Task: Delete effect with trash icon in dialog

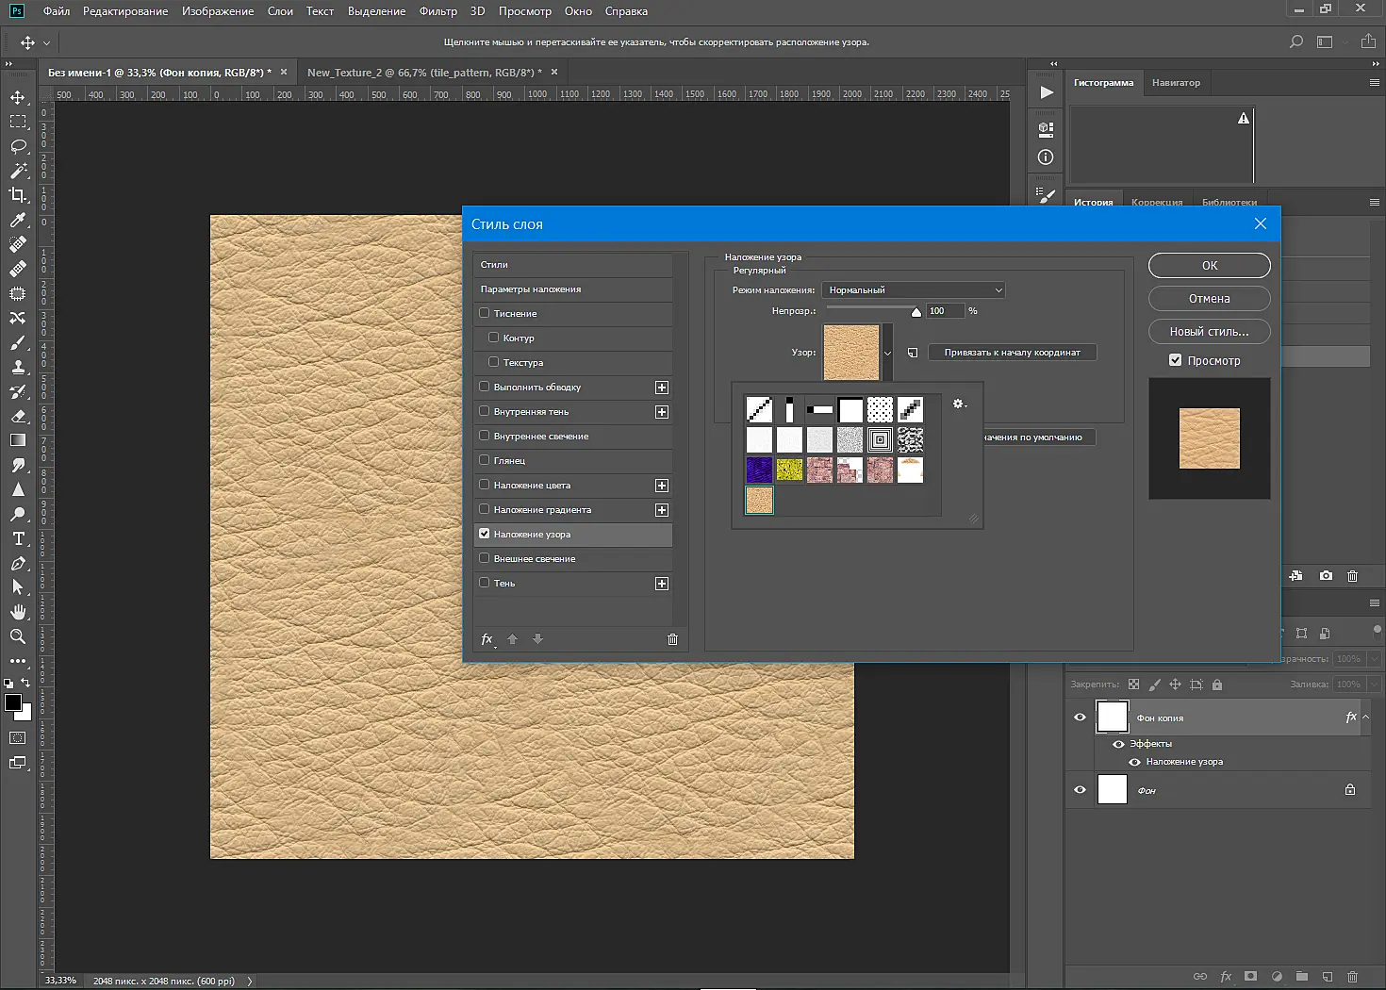Action: (672, 639)
